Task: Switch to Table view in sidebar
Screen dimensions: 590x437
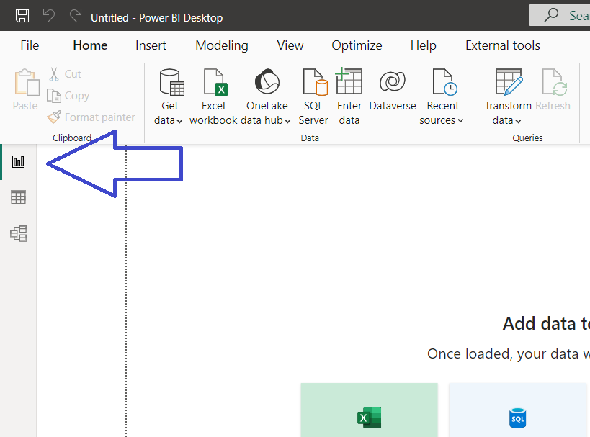Action: 18,197
